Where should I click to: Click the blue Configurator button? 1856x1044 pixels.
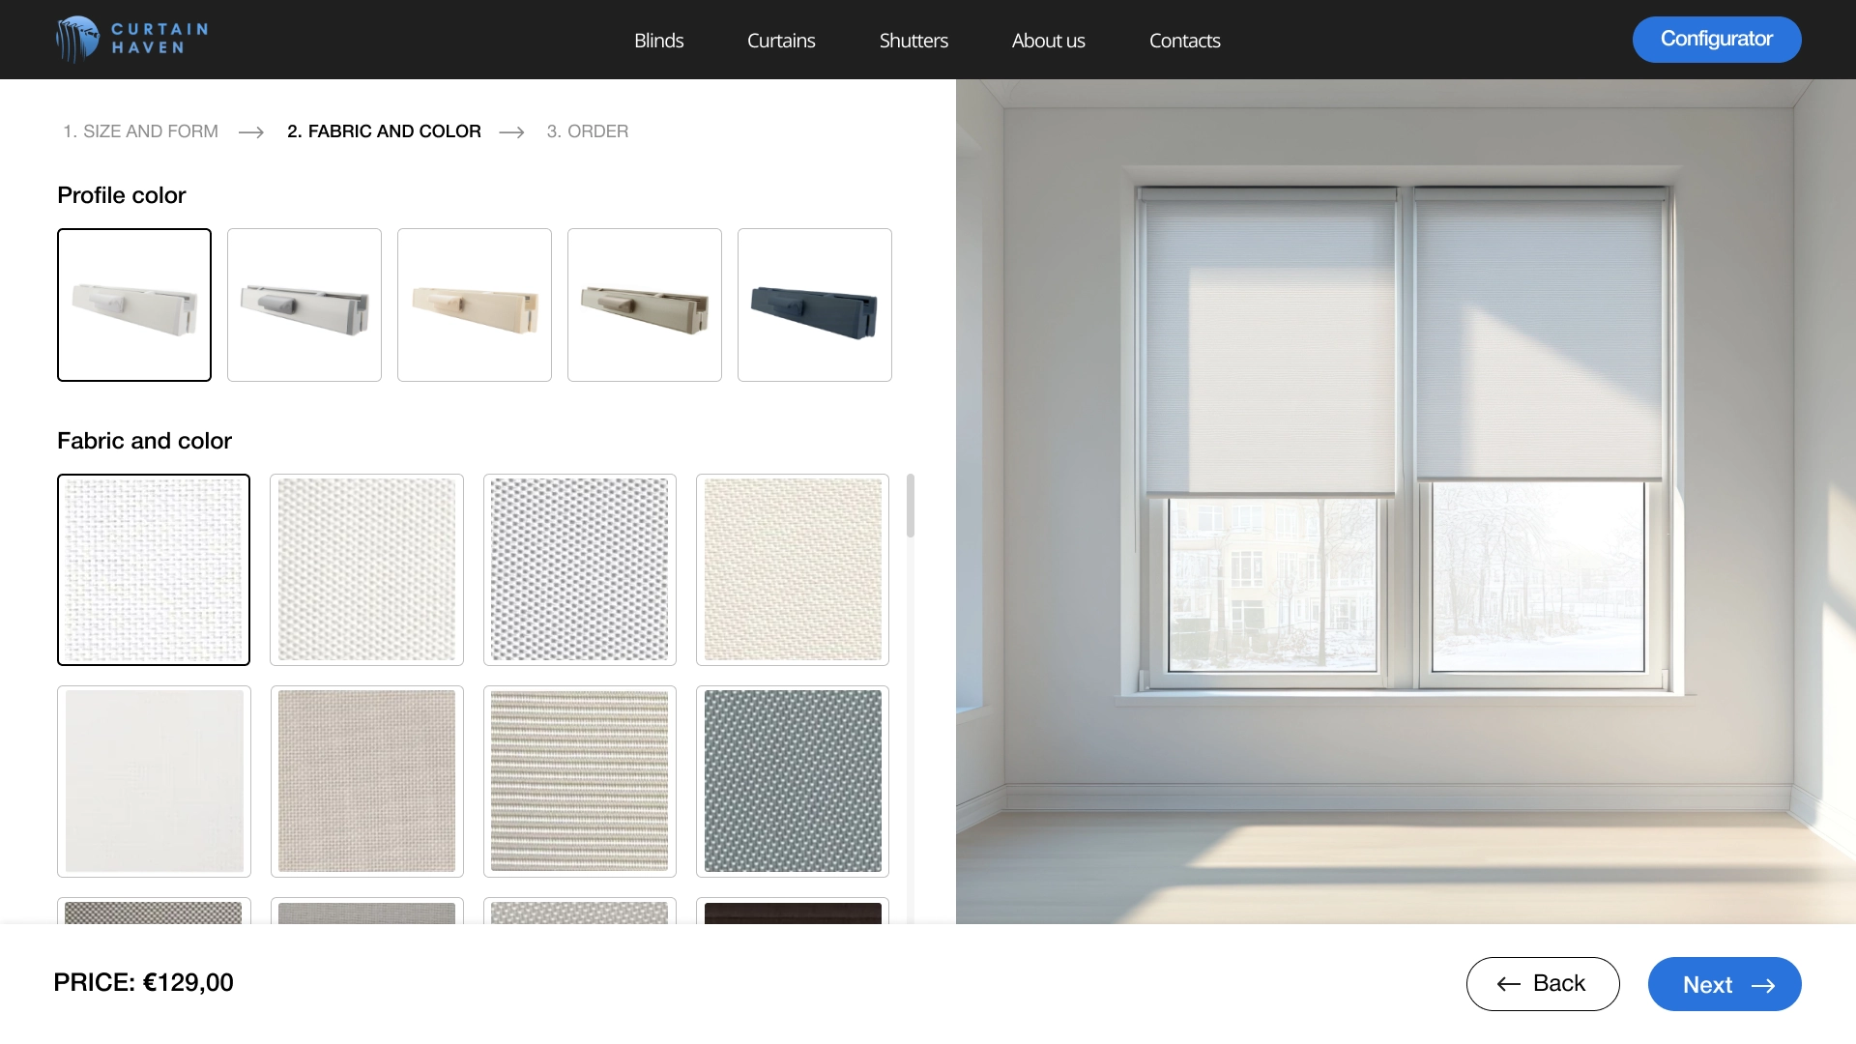1716,40
